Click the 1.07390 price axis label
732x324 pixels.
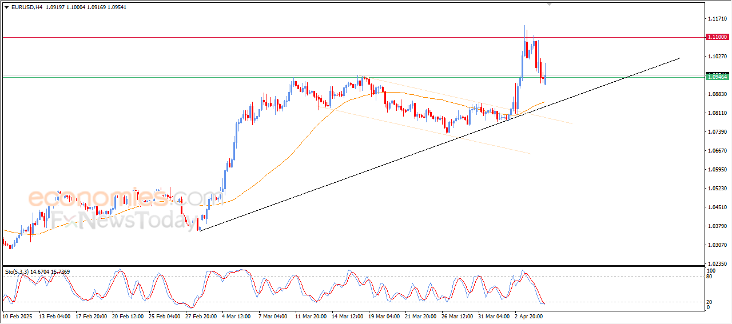[x=717, y=132]
